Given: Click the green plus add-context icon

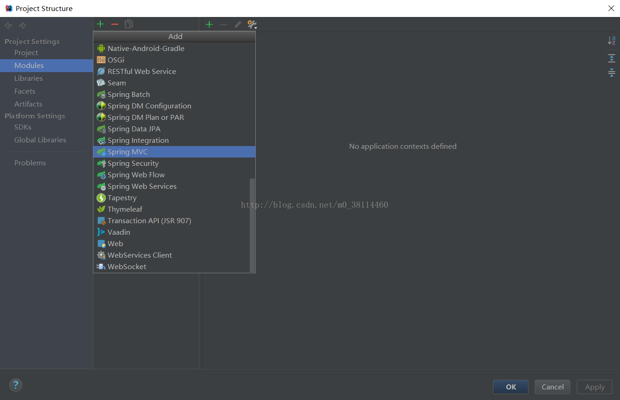Looking at the screenshot, I should coord(209,24).
